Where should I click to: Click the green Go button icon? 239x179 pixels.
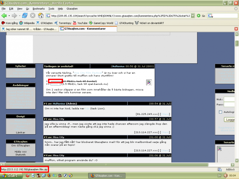199,16
